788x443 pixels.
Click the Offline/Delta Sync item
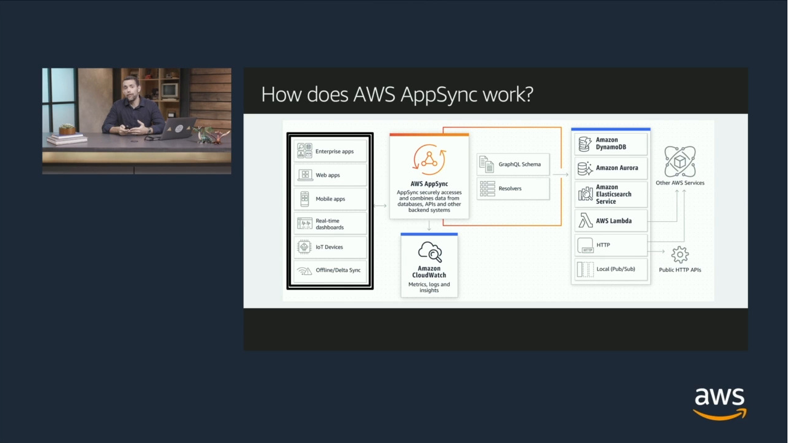click(330, 270)
